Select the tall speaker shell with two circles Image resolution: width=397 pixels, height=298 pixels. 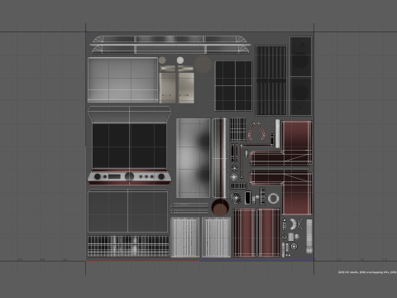300,76
